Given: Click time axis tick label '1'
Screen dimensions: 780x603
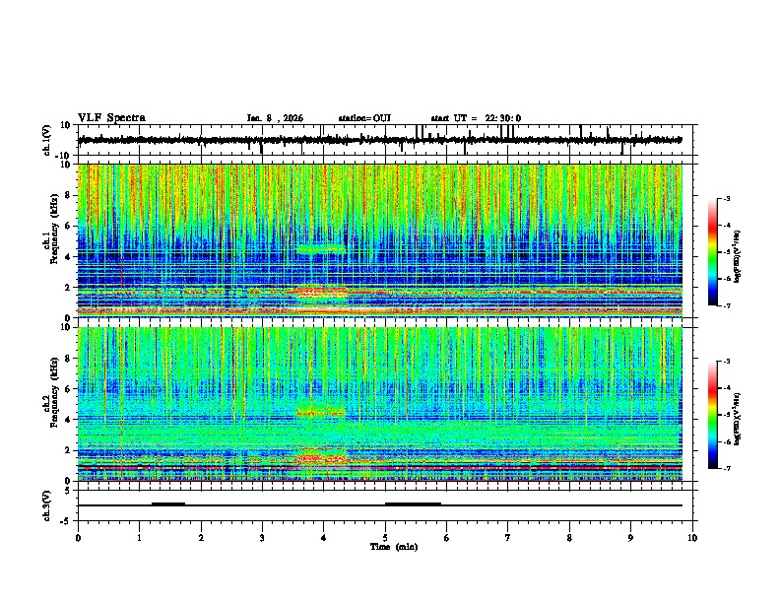Looking at the screenshot, I should coord(139,538).
